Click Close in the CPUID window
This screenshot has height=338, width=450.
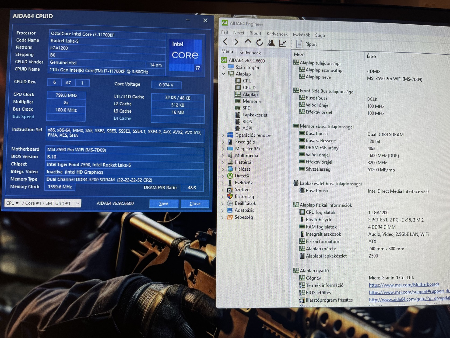(195, 204)
